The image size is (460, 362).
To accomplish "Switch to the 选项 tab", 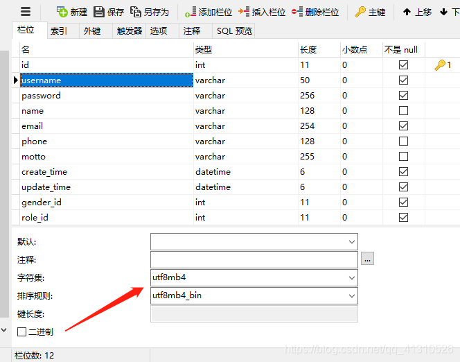I will [163, 31].
